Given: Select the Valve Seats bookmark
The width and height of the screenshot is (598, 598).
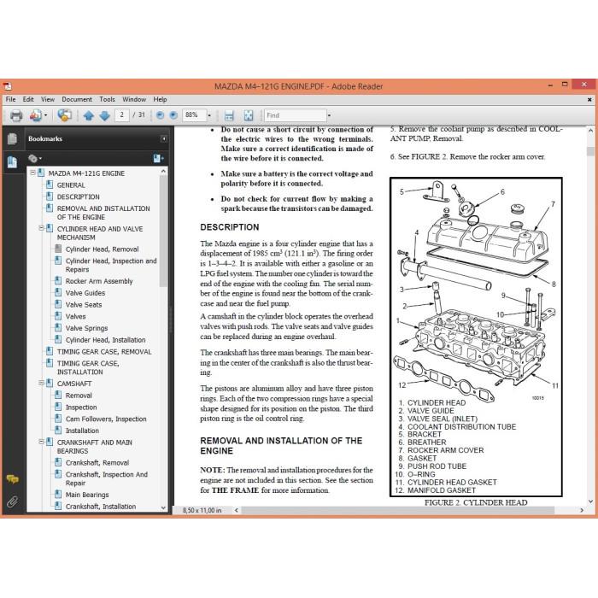Looking at the screenshot, I should tap(84, 305).
